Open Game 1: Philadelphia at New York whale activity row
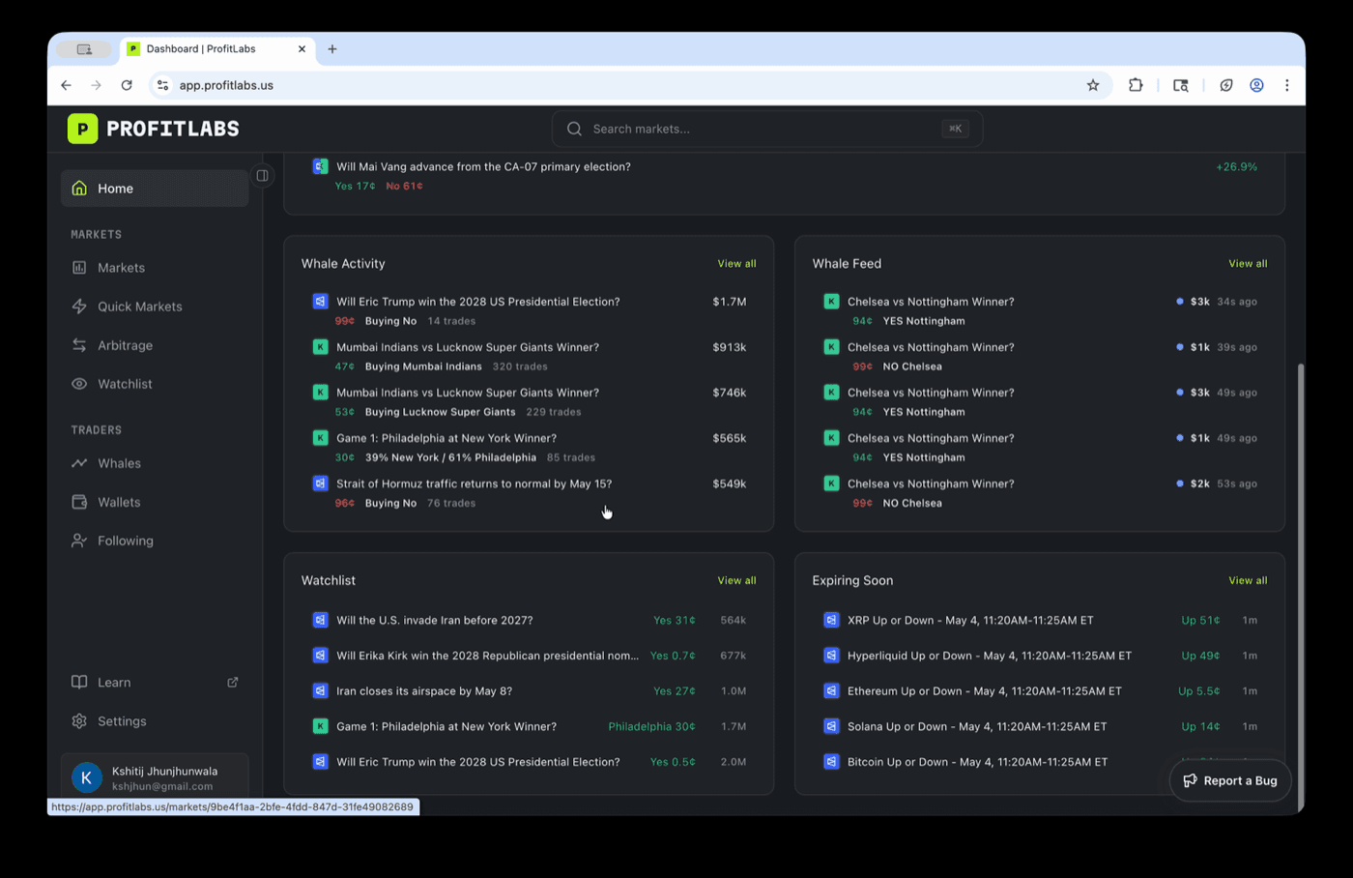This screenshot has height=878, width=1353. click(529, 447)
